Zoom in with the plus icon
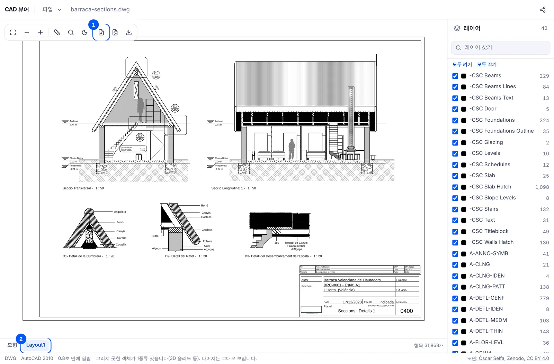Viewport: 554px width, 364px height. tap(41, 32)
